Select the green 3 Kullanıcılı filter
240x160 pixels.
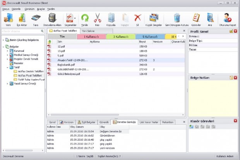click(x=121, y=37)
